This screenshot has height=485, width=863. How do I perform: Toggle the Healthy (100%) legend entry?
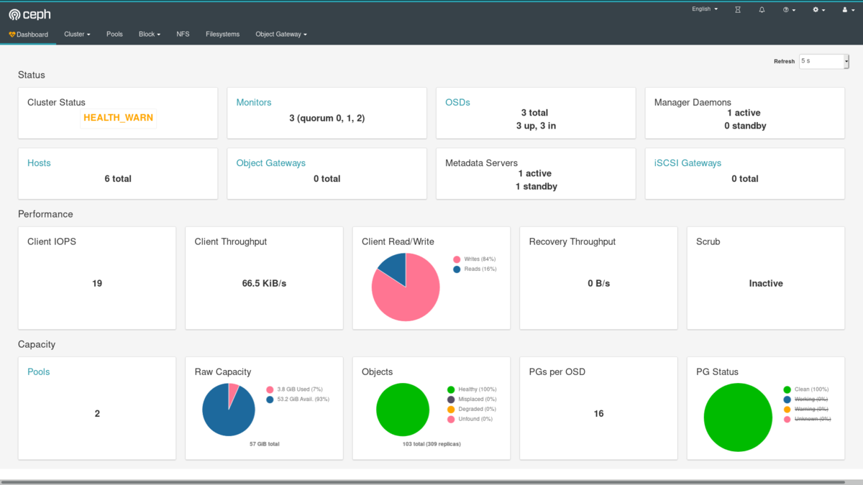472,389
